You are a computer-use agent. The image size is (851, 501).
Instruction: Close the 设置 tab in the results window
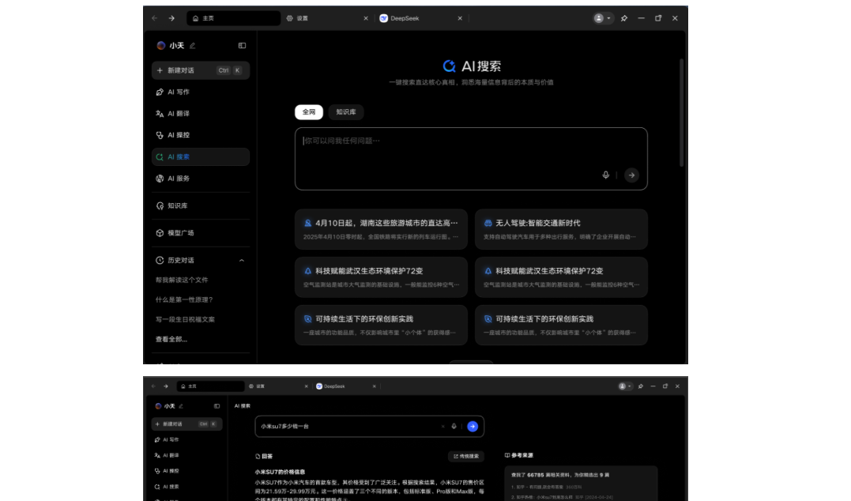[306, 386]
